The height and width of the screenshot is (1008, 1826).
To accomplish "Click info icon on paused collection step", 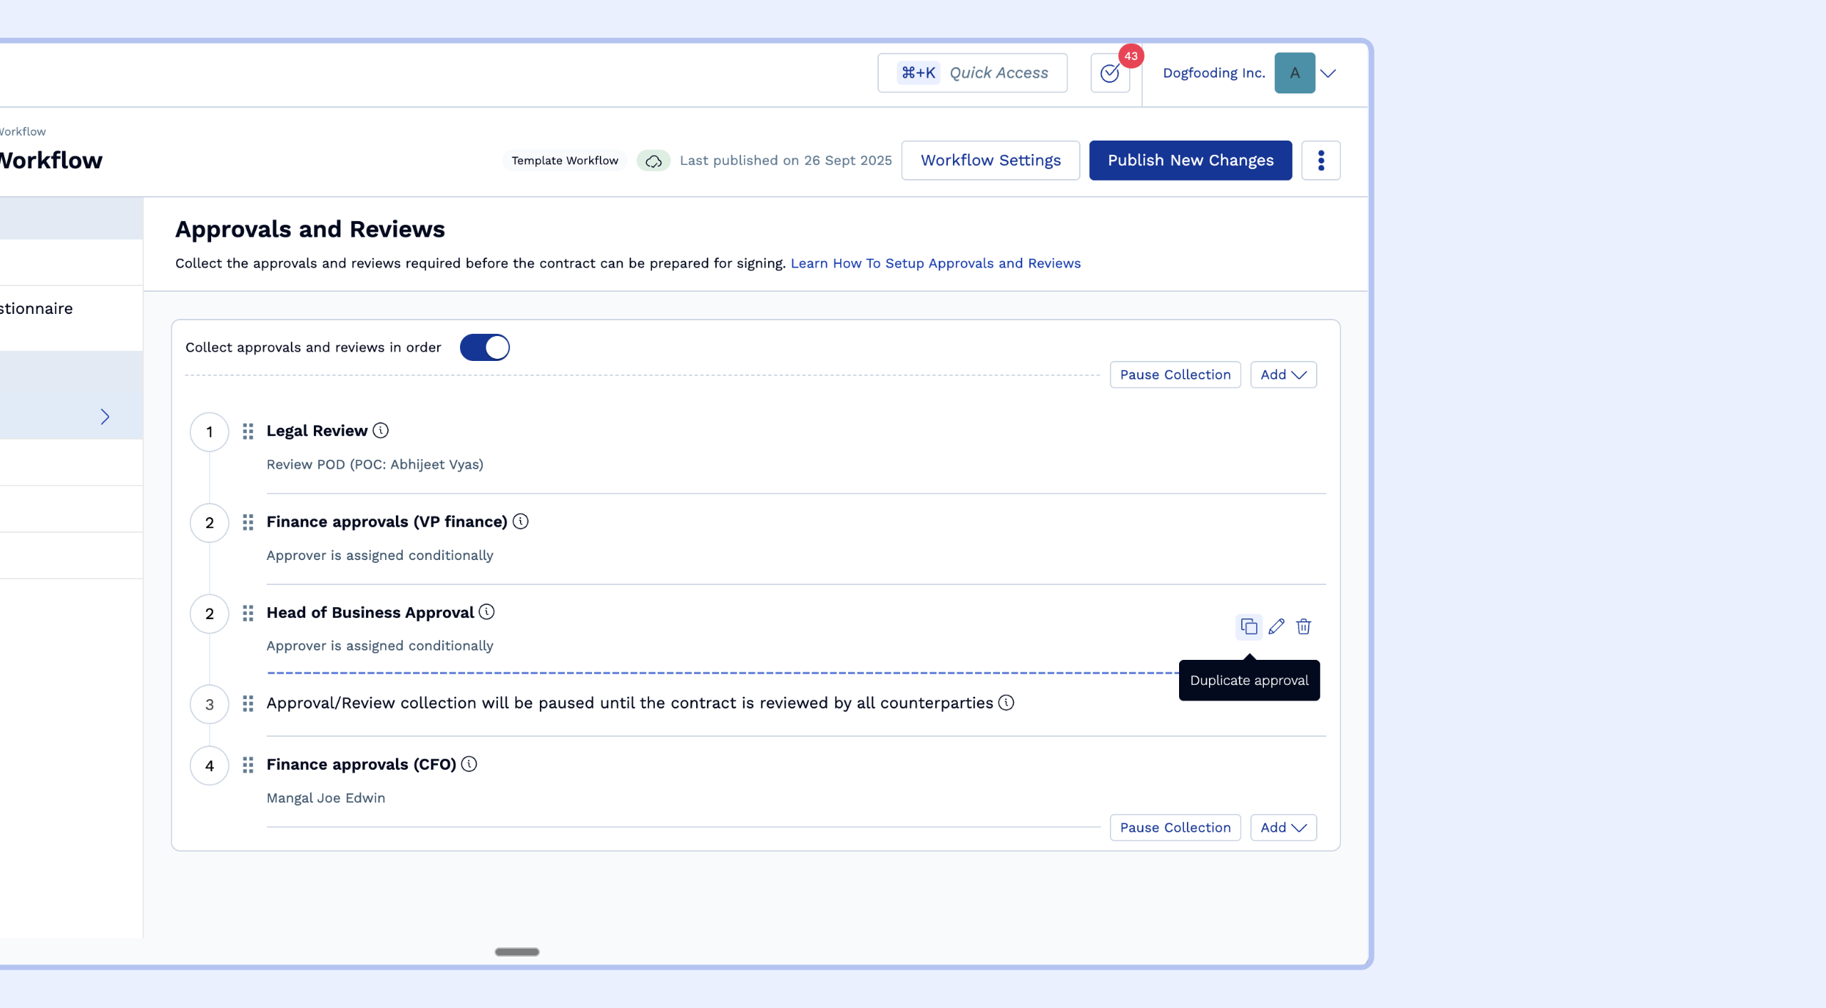I will tap(1006, 703).
